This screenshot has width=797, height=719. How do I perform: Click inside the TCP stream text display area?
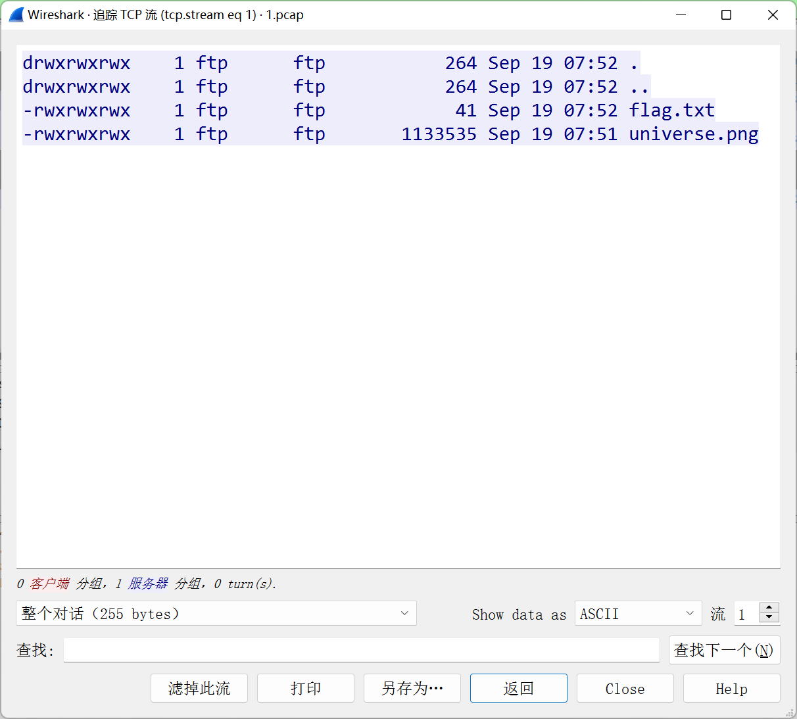tap(395, 329)
